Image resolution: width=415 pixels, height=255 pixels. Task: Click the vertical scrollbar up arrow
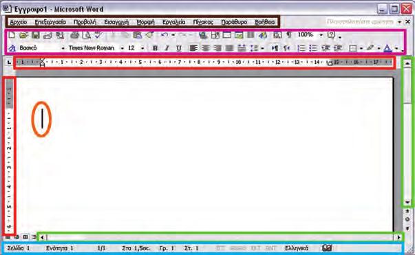click(407, 63)
